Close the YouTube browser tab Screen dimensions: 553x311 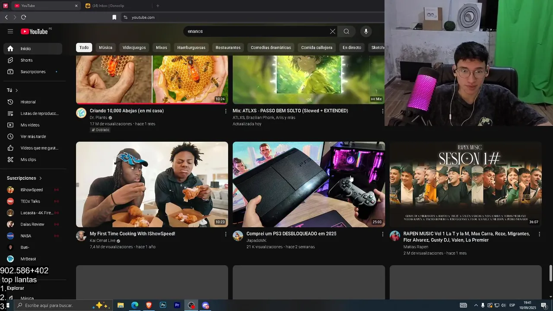pos(76,6)
